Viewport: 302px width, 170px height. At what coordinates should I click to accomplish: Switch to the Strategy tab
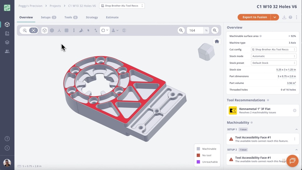click(92, 17)
